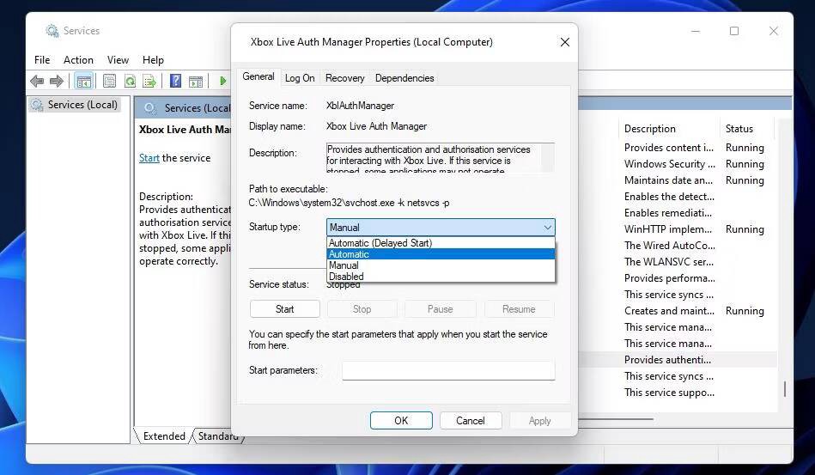
Task: Select the 'Windows Security ...' description row
Action: click(x=670, y=164)
